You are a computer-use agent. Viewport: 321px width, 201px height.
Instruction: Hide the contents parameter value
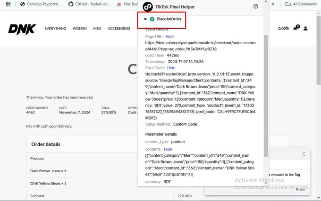tap(168, 149)
